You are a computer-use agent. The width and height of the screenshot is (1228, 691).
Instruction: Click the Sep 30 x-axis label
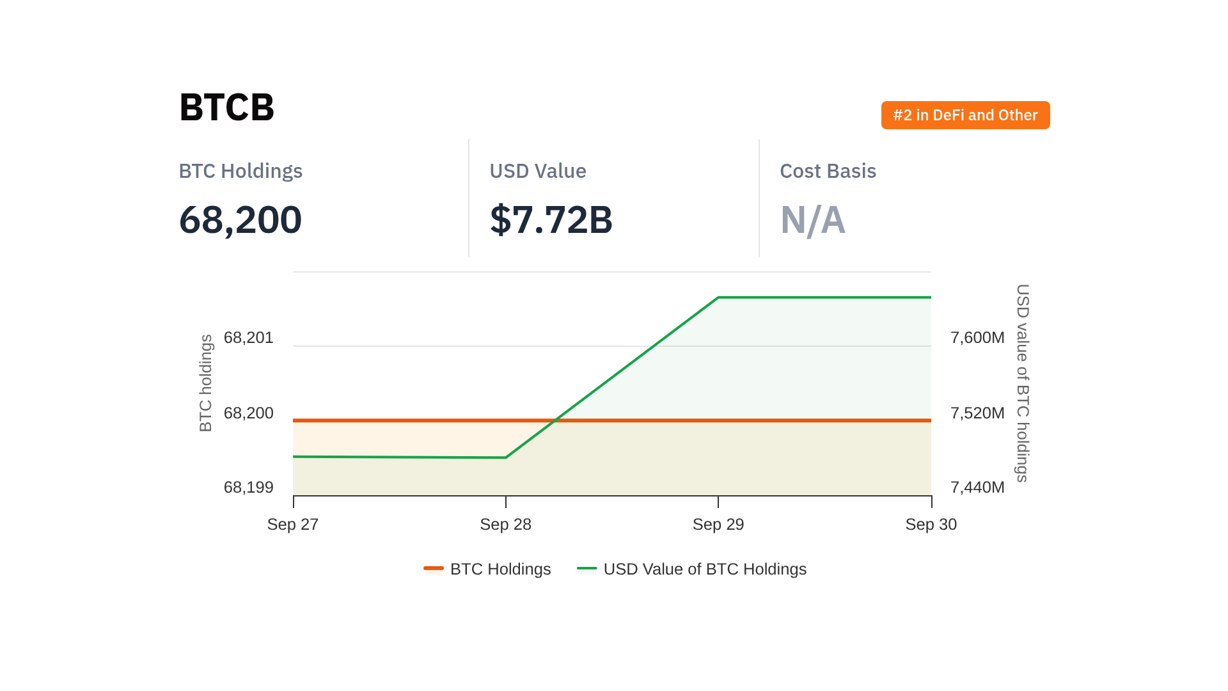tap(931, 524)
